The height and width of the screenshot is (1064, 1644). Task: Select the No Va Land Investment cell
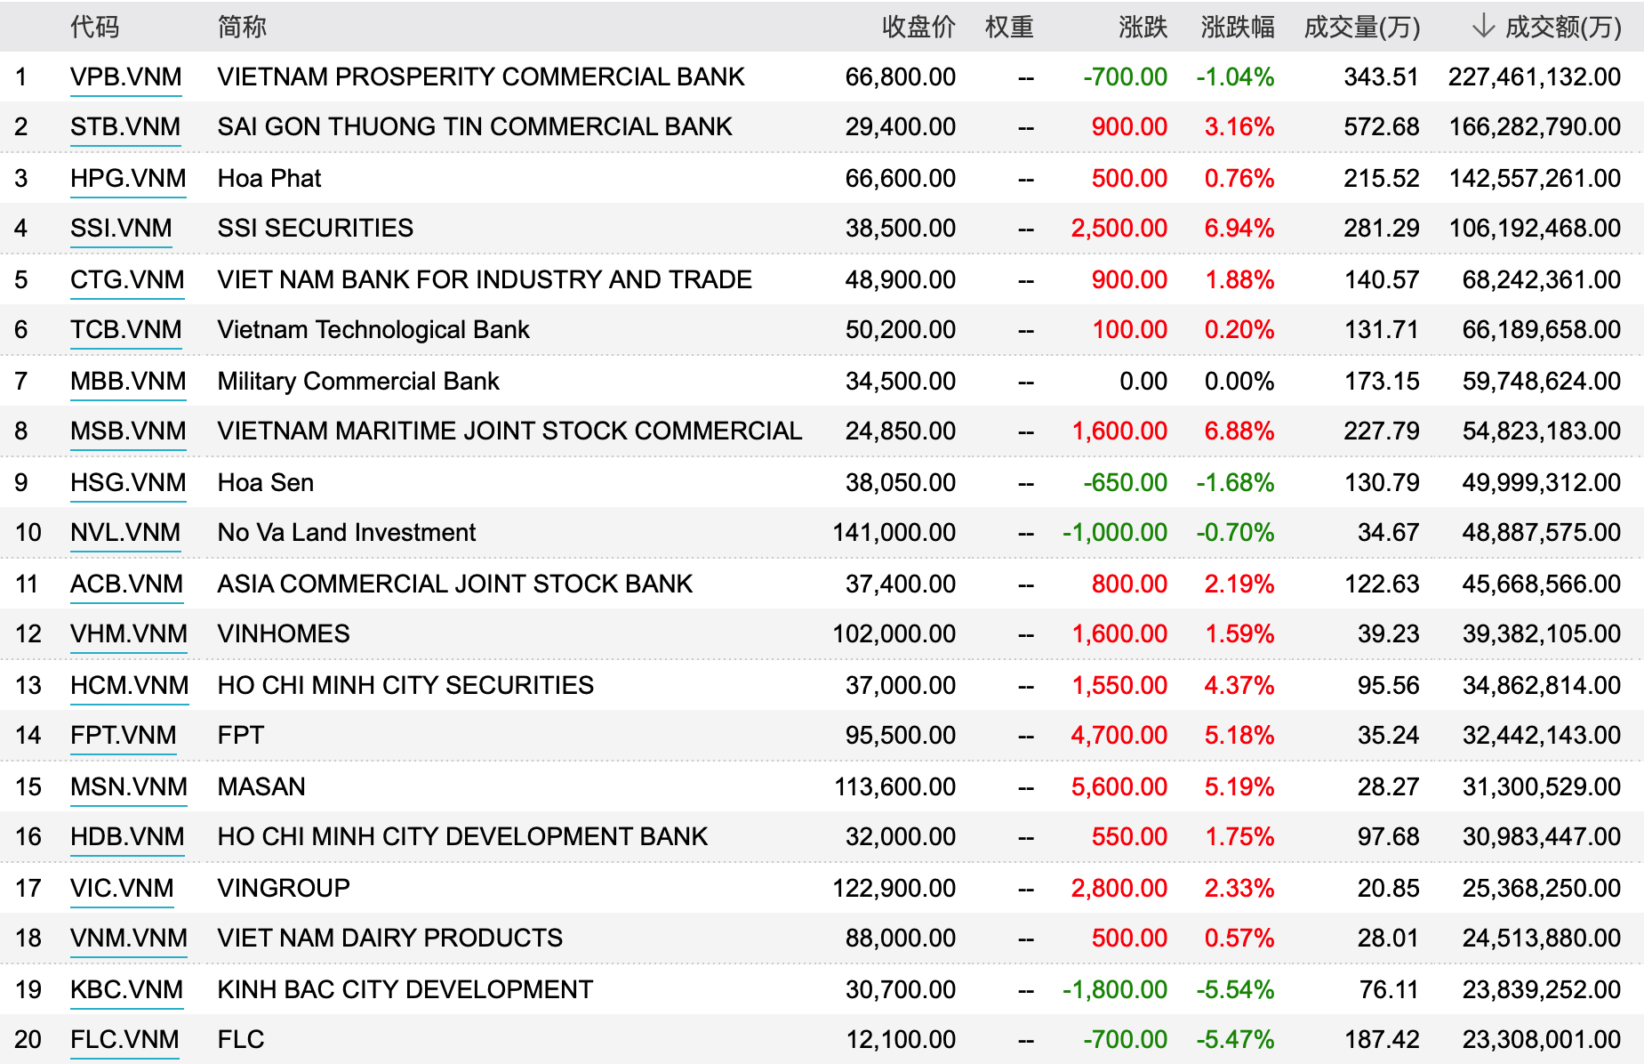347,533
